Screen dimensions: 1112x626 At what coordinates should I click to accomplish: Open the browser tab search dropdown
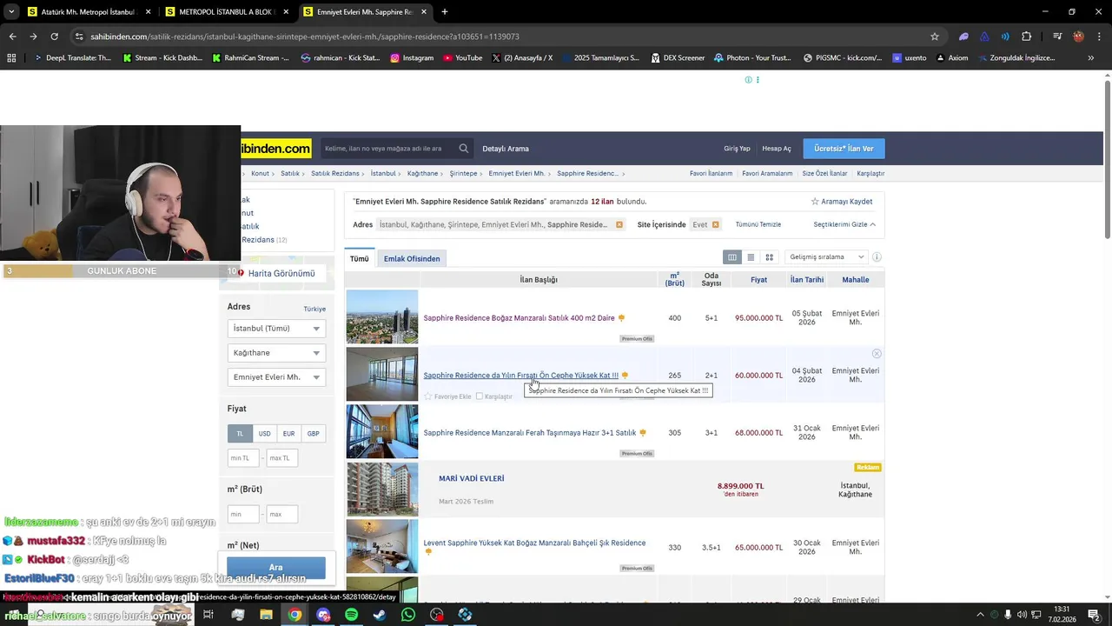tap(11, 12)
